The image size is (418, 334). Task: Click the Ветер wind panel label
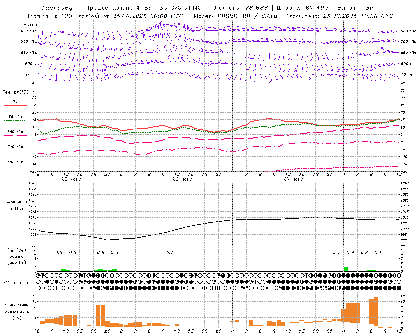click(x=30, y=25)
